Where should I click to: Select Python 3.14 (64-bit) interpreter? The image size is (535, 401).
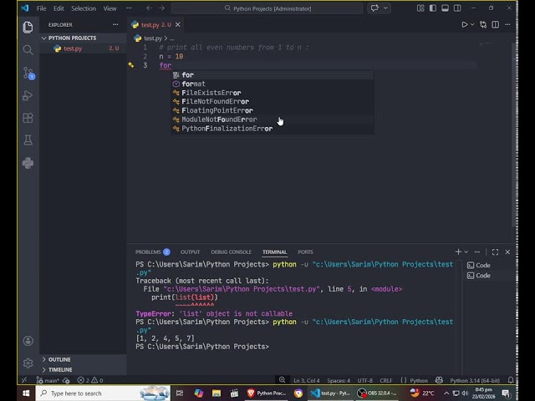(x=475, y=381)
